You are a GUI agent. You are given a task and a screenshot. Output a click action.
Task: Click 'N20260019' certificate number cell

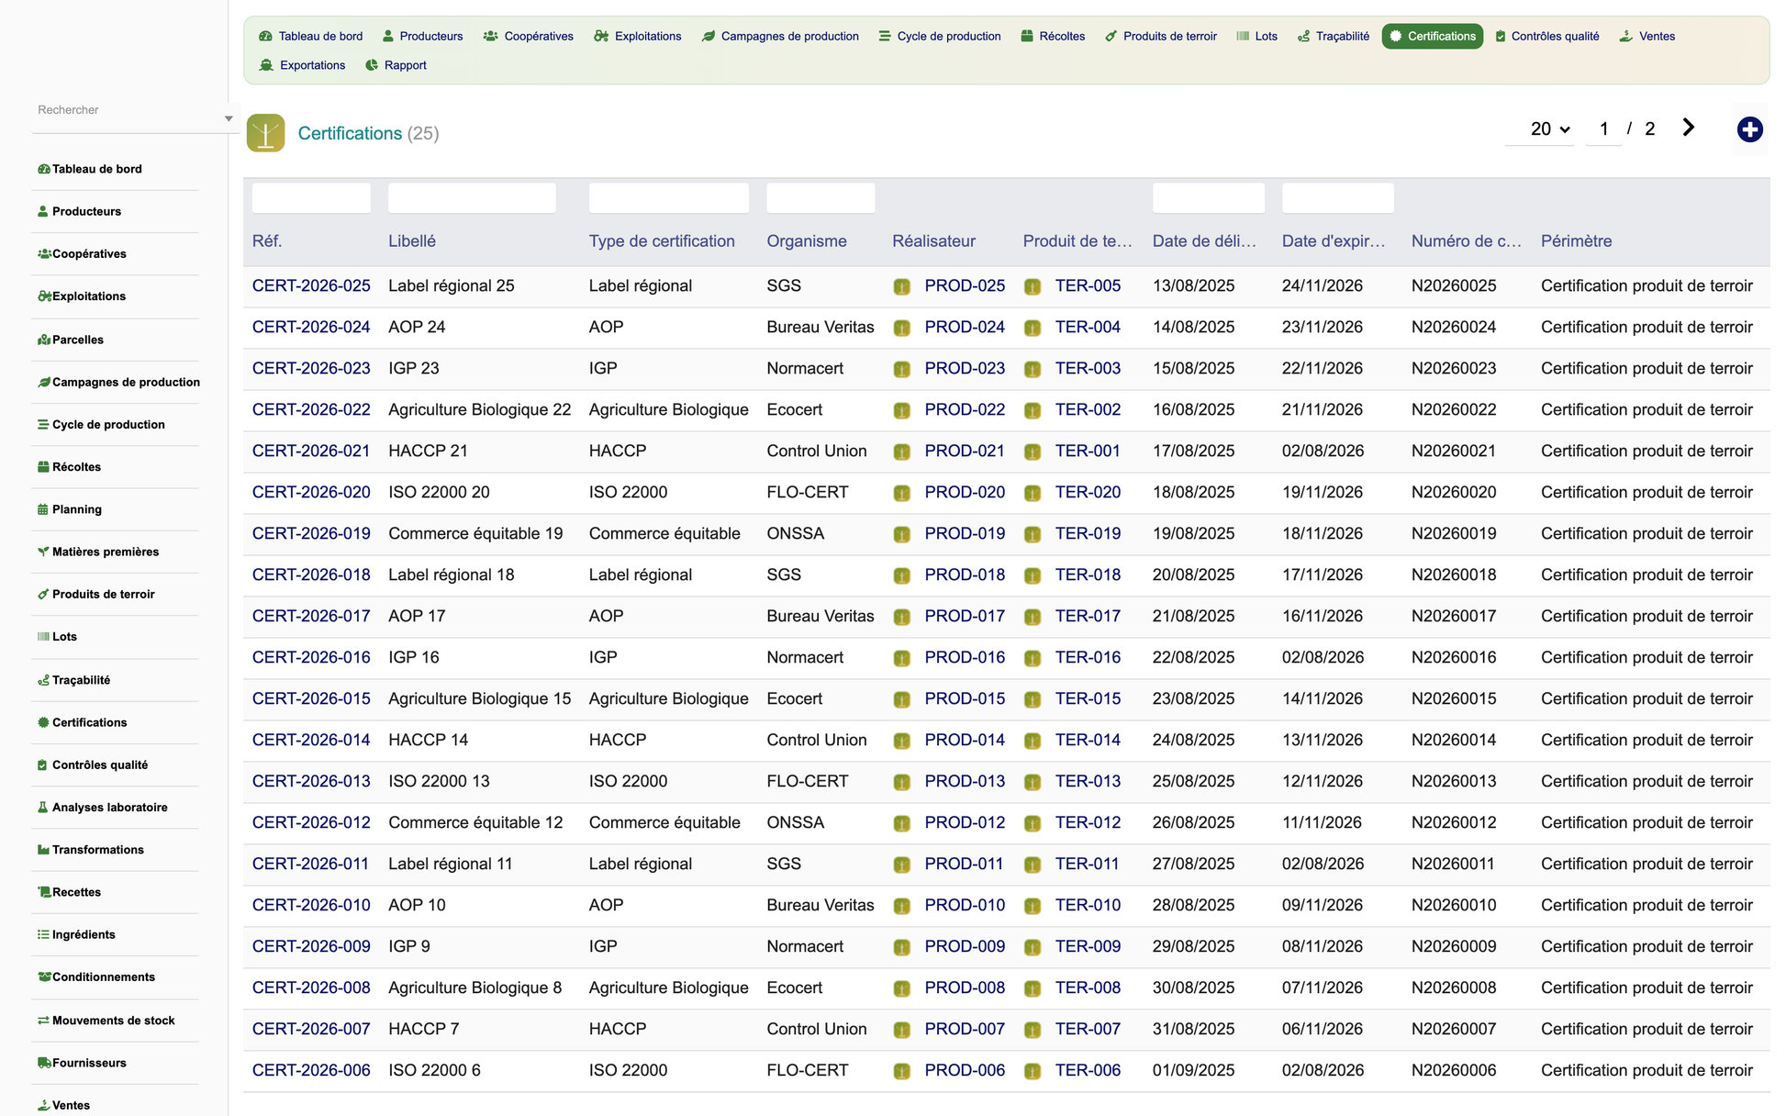(x=1454, y=534)
